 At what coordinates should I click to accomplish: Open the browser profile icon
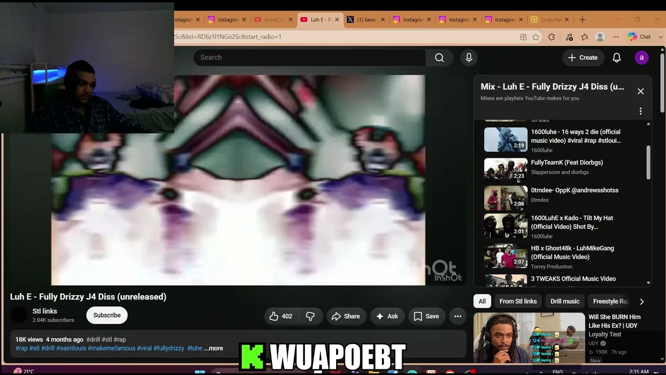click(x=600, y=37)
